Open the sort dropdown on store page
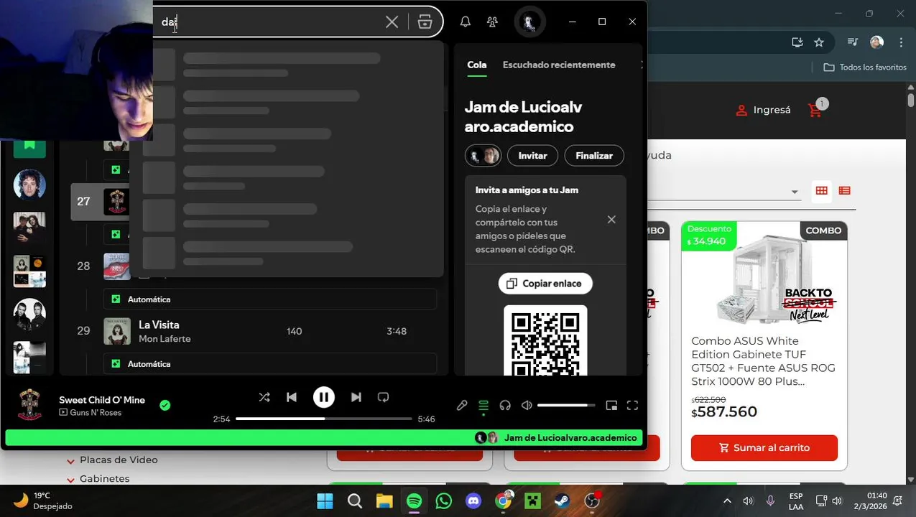Viewport: 916px width, 517px height. pyautogui.click(x=795, y=192)
